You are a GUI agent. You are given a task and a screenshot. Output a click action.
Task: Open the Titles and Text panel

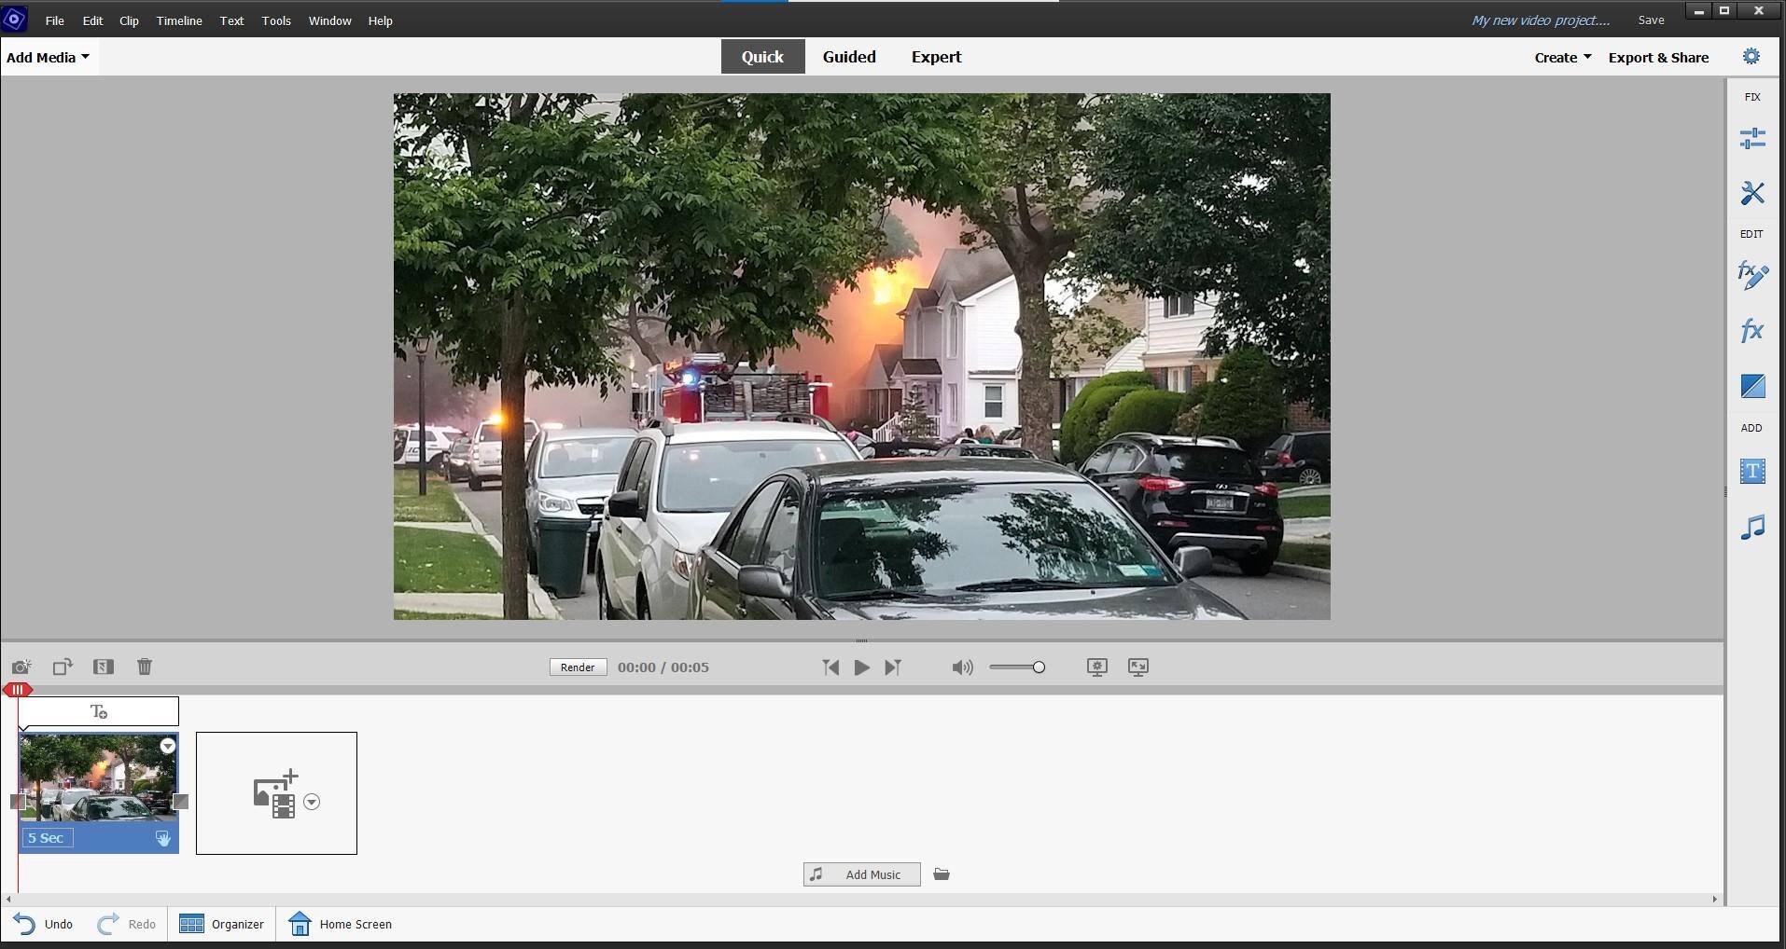click(x=1751, y=472)
